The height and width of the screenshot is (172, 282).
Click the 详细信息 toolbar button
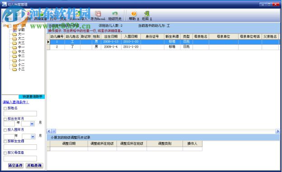click(41, 15)
